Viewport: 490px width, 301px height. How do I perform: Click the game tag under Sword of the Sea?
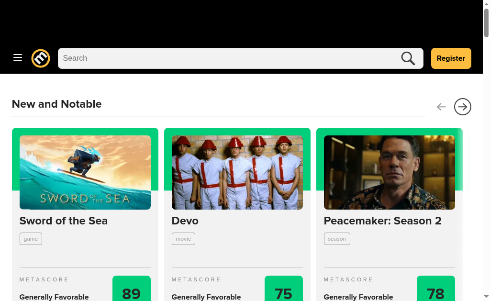pyautogui.click(x=31, y=239)
